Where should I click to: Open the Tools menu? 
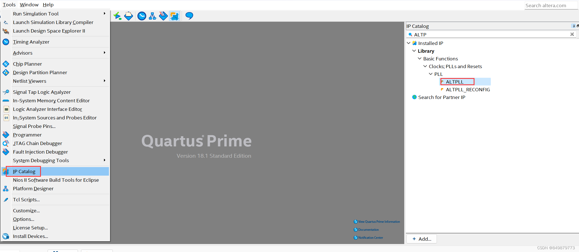(x=9, y=5)
